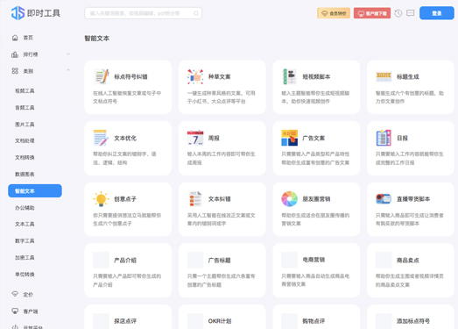The height and width of the screenshot is (329, 458).
Task: Open the 商品卖点 card title
Action: pos(408,261)
